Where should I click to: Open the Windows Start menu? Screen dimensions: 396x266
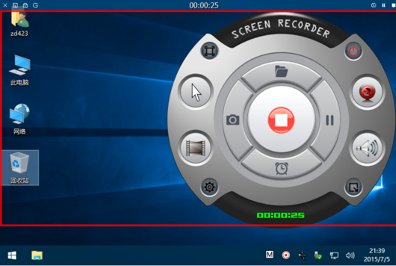12,255
